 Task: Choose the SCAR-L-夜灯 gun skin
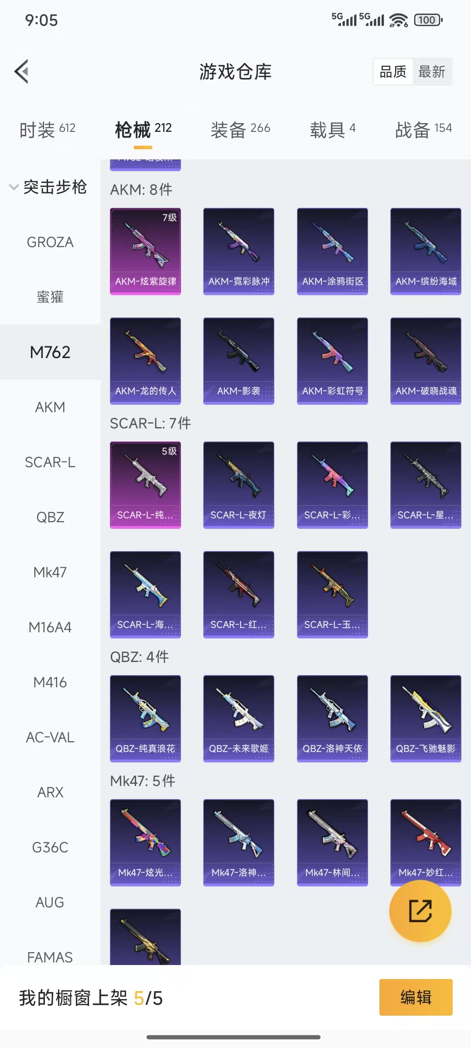tap(239, 485)
